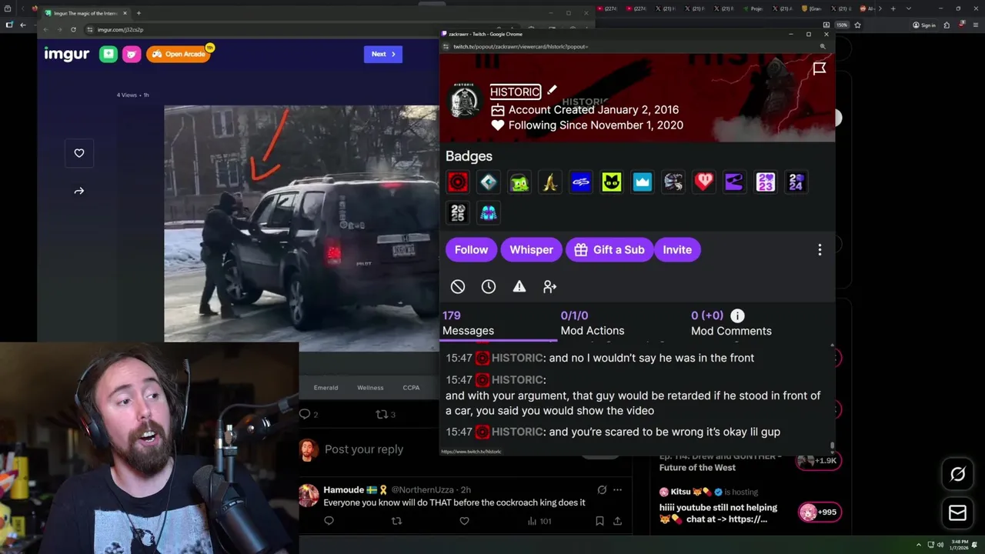Click the Wellness footer link
Image resolution: width=985 pixels, height=554 pixels.
370,388
